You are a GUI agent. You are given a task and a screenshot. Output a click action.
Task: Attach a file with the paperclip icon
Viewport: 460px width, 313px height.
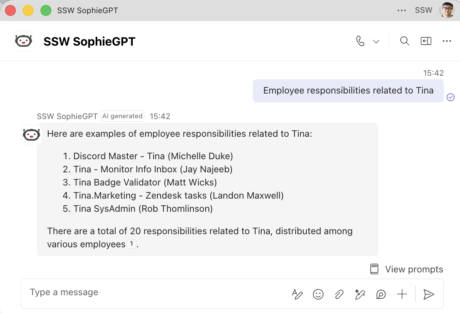[339, 294]
